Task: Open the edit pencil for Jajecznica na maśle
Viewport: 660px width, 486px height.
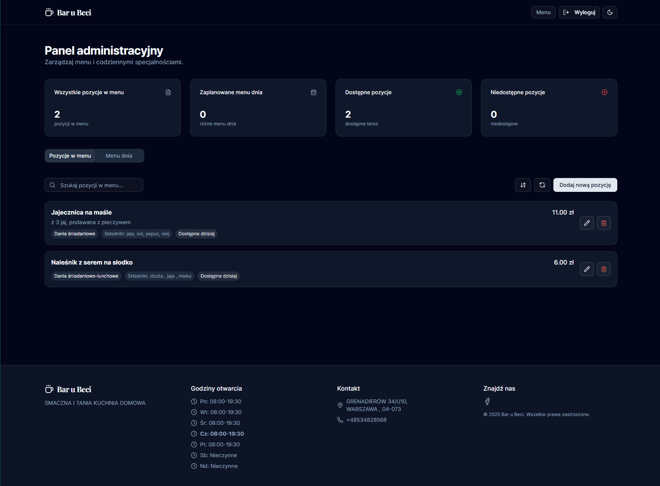Action: tap(586, 223)
